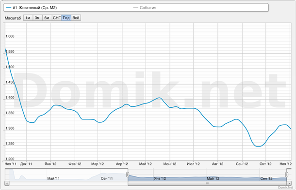Click the right range selector handle

click(287, 175)
